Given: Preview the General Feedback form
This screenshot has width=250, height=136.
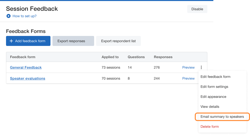Looking at the screenshot, I should (188, 67).
